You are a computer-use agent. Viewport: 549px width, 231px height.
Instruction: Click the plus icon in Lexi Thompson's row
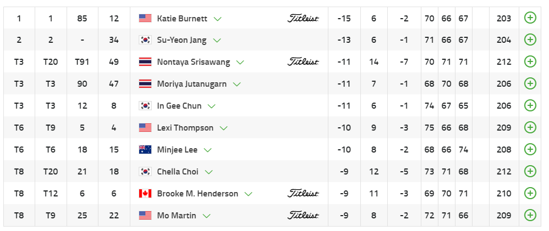coord(530,128)
